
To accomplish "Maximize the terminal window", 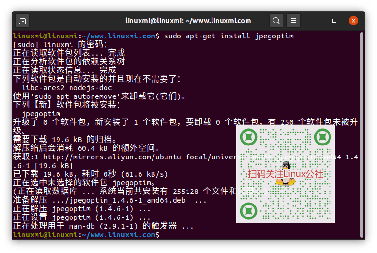I will (x=334, y=21).
